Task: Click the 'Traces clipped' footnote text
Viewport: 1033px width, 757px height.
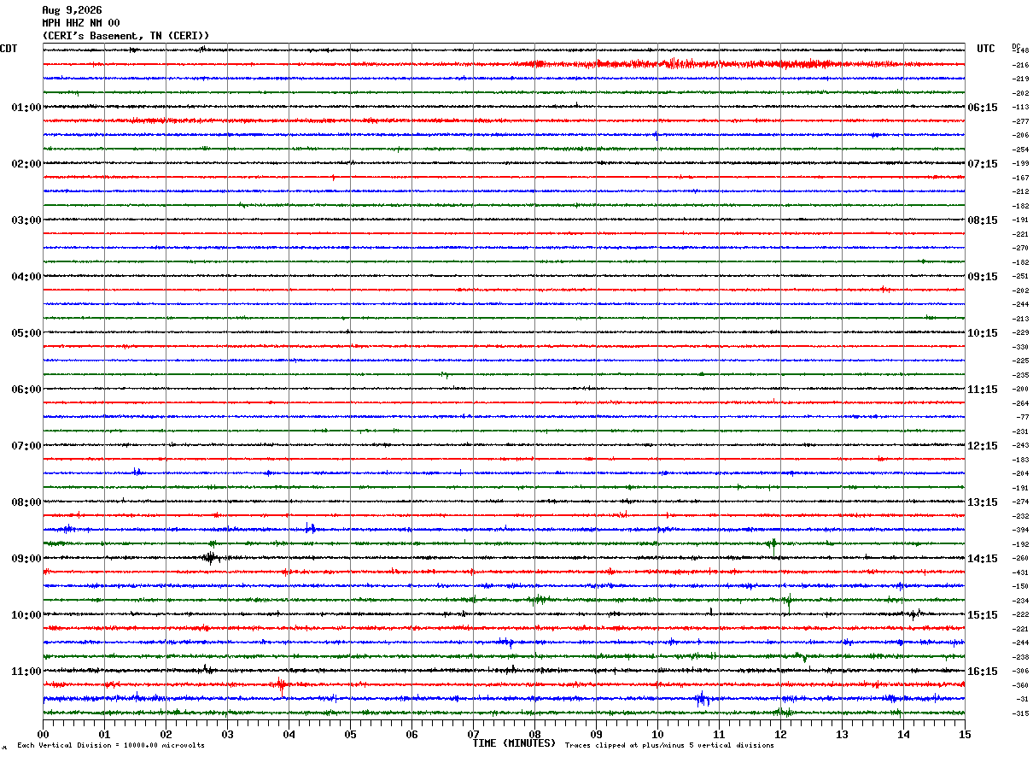Action: (x=669, y=746)
